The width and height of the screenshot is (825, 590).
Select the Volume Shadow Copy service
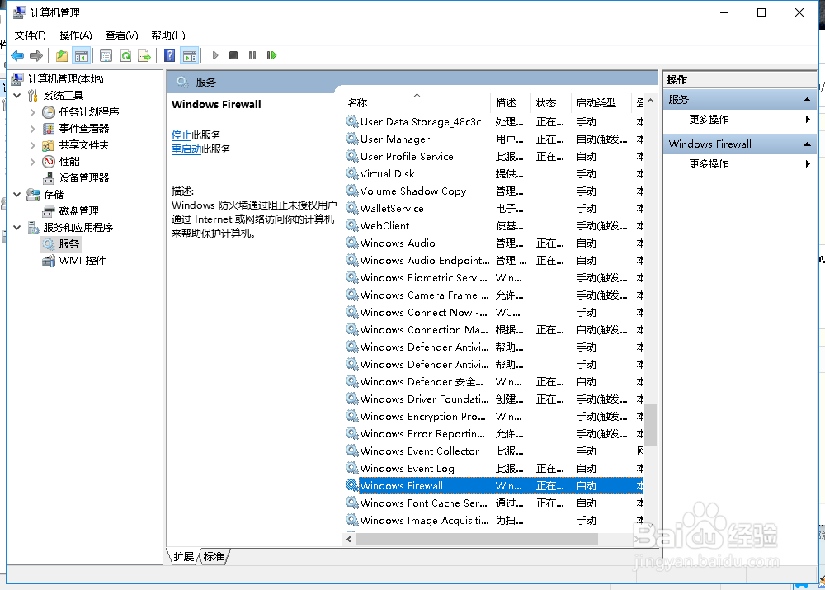click(494, 191)
